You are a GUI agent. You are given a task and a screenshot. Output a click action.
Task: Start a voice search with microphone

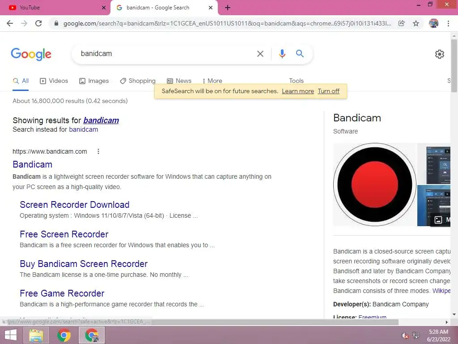point(282,54)
